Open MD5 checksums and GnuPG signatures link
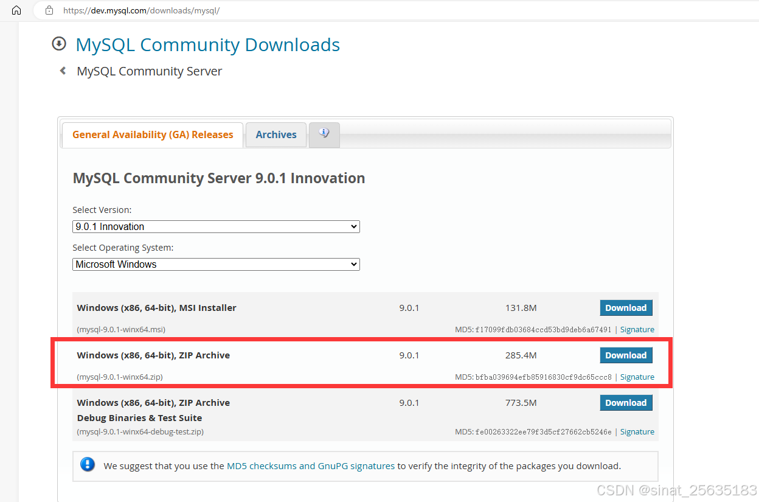The width and height of the screenshot is (759, 502). (311, 466)
